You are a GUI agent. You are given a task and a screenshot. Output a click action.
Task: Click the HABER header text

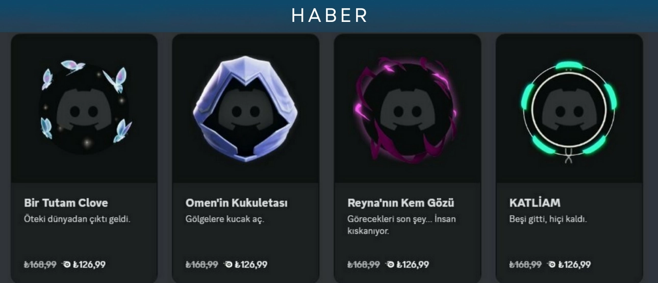coord(330,16)
